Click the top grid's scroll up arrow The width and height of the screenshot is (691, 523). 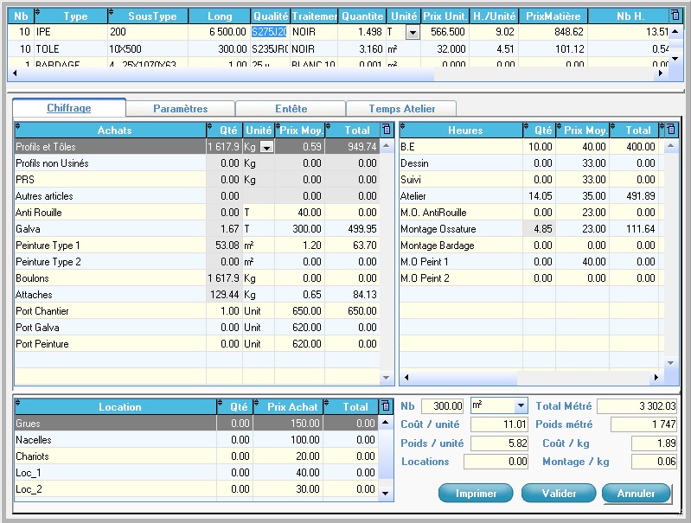tap(675, 32)
